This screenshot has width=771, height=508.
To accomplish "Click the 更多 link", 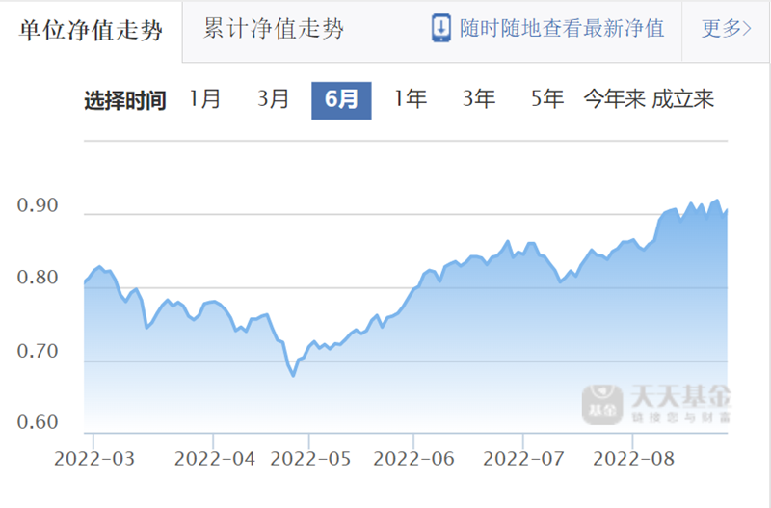I will tap(727, 29).
